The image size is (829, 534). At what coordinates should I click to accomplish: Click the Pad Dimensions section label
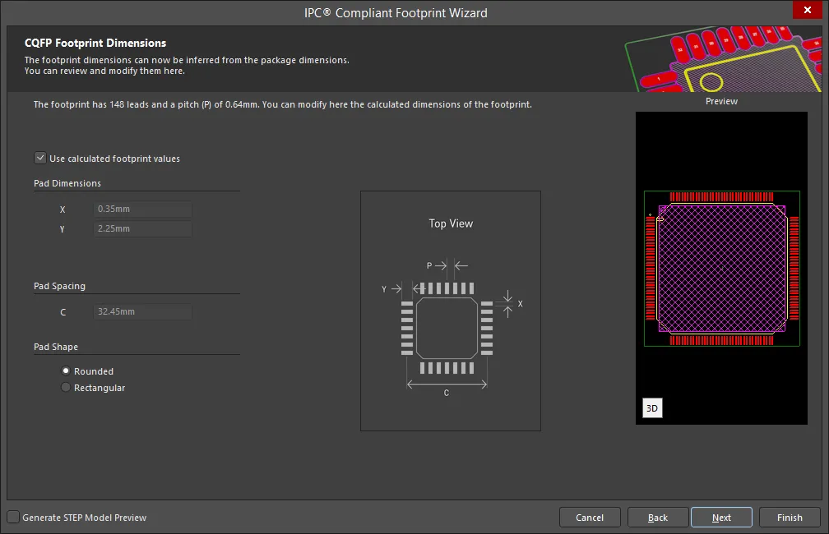pyautogui.click(x=67, y=183)
